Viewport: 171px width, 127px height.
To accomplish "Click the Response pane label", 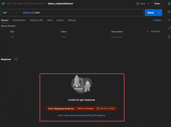I will (6, 59).
